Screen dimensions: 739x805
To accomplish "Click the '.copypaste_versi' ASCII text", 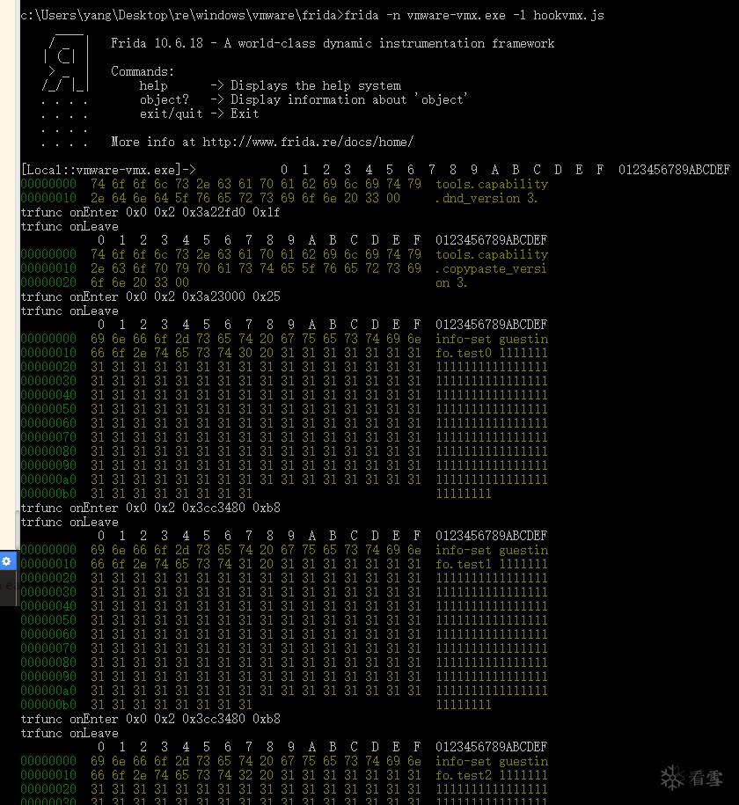I will click(491, 268).
